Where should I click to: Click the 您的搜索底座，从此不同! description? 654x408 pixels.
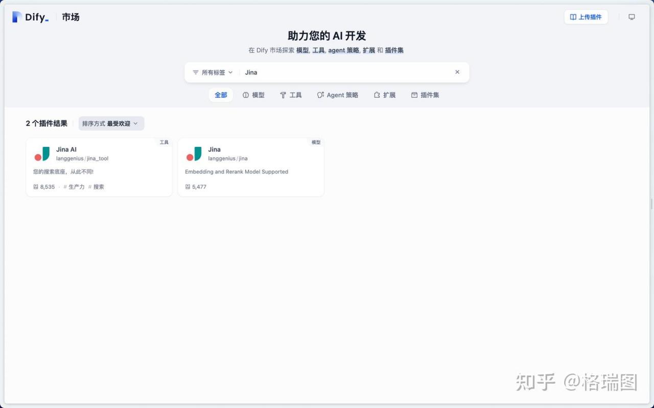point(63,172)
